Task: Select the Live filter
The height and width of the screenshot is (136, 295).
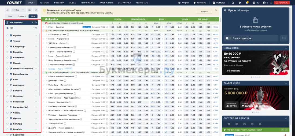Action: [x=10, y=16]
